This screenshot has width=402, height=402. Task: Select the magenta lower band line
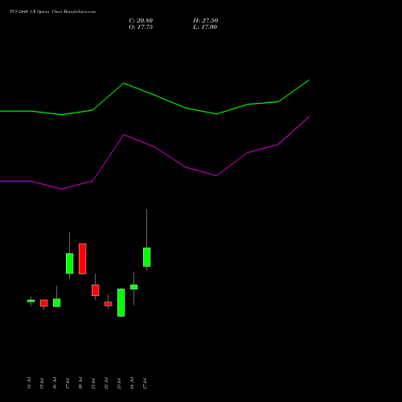(x=154, y=153)
